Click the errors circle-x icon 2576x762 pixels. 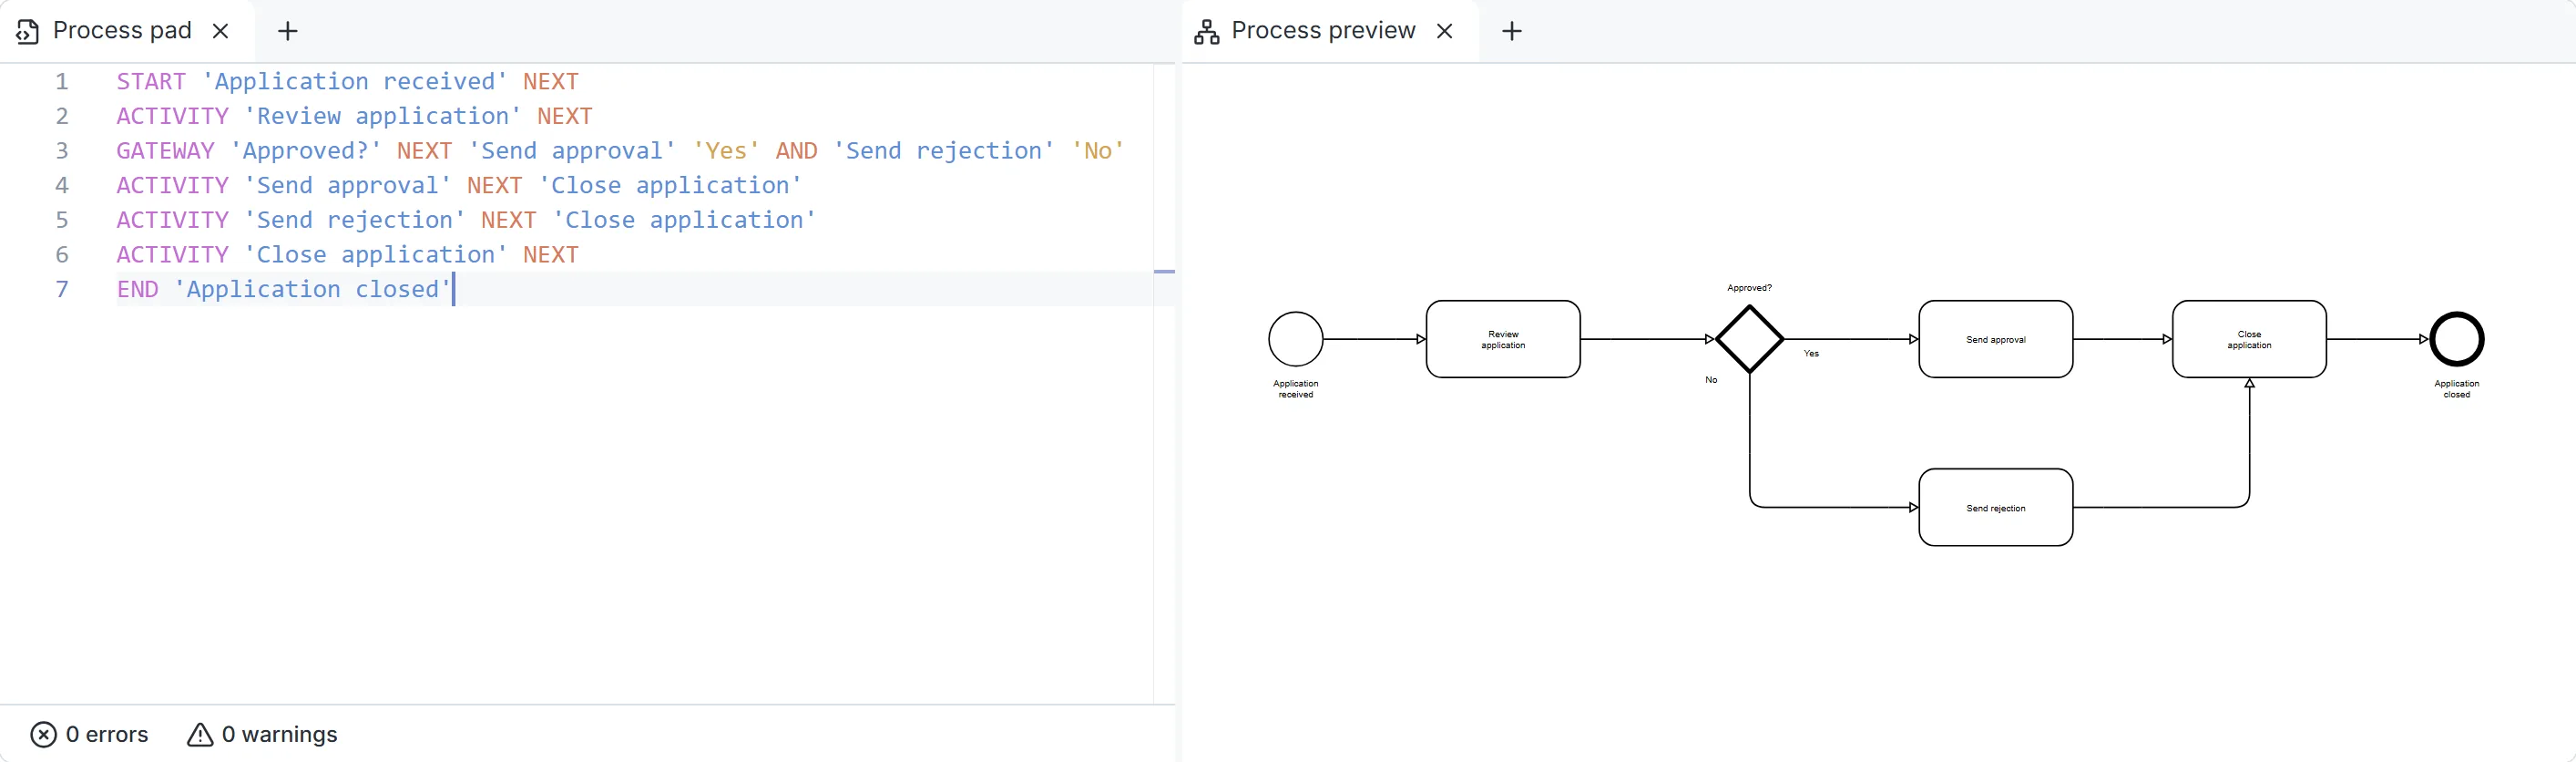pos(44,735)
